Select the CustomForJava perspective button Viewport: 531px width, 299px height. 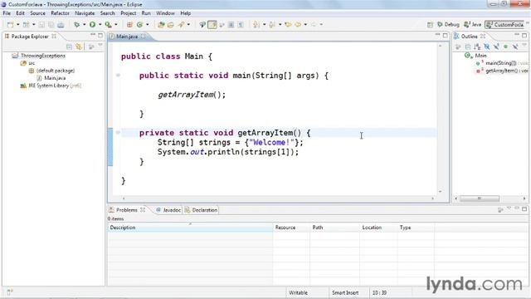pyautogui.click(x=504, y=24)
